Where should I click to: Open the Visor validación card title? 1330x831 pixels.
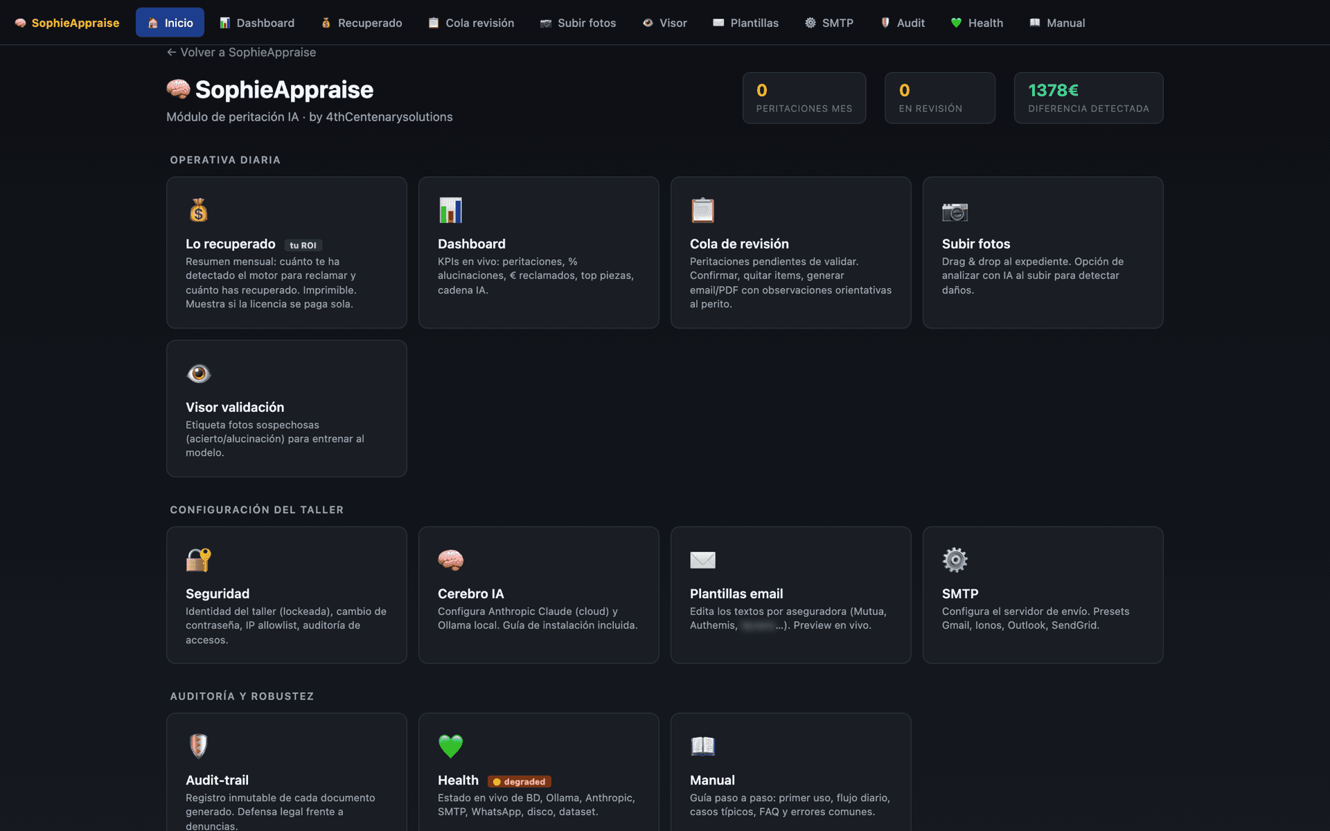pos(235,407)
